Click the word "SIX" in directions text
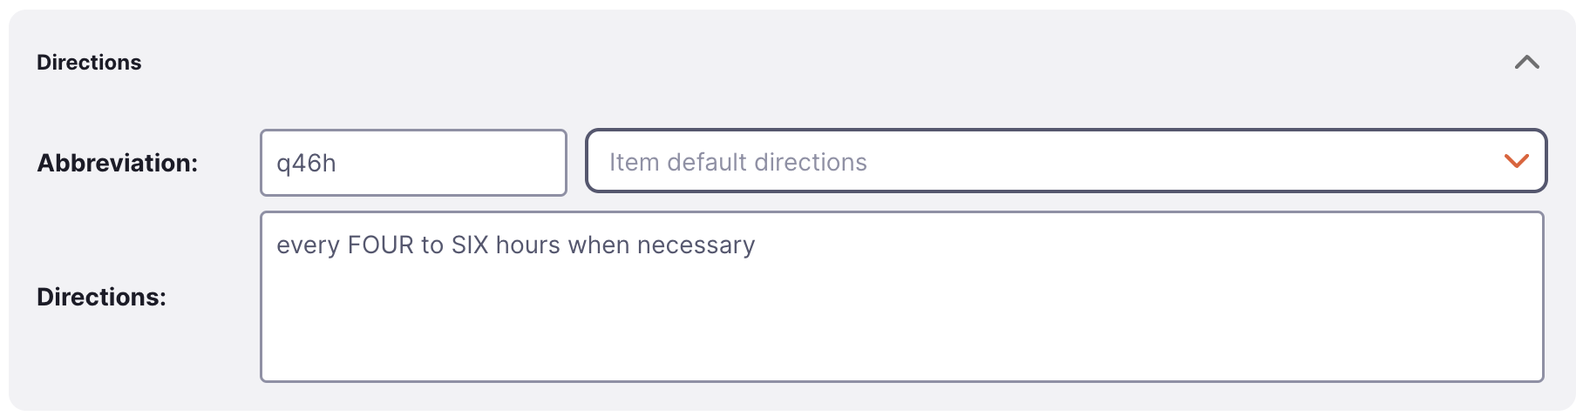Image resolution: width=1583 pixels, height=416 pixels. [469, 245]
